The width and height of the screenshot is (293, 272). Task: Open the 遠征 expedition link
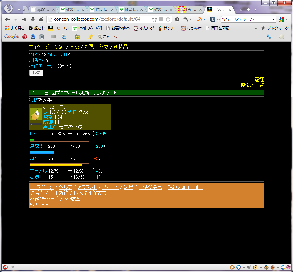(x=259, y=79)
